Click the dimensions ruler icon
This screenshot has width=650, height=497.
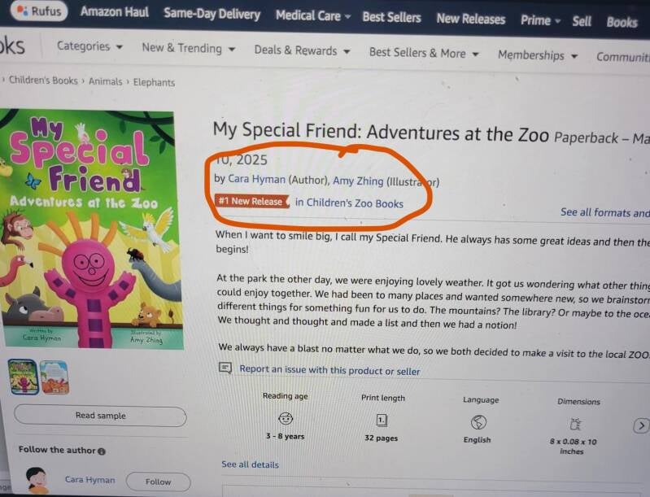[x=577, y=424]
